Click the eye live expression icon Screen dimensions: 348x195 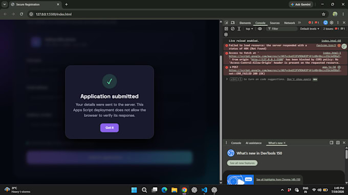tap(259, 29)
